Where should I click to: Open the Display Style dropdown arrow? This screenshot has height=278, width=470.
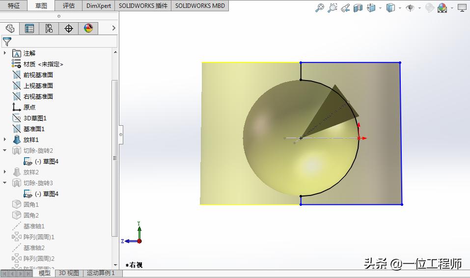coord(400,8)
